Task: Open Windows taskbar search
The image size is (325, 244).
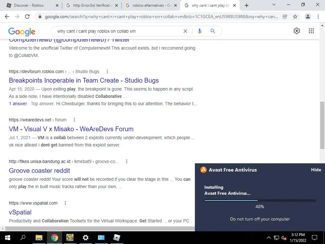Action: point(23,238)
